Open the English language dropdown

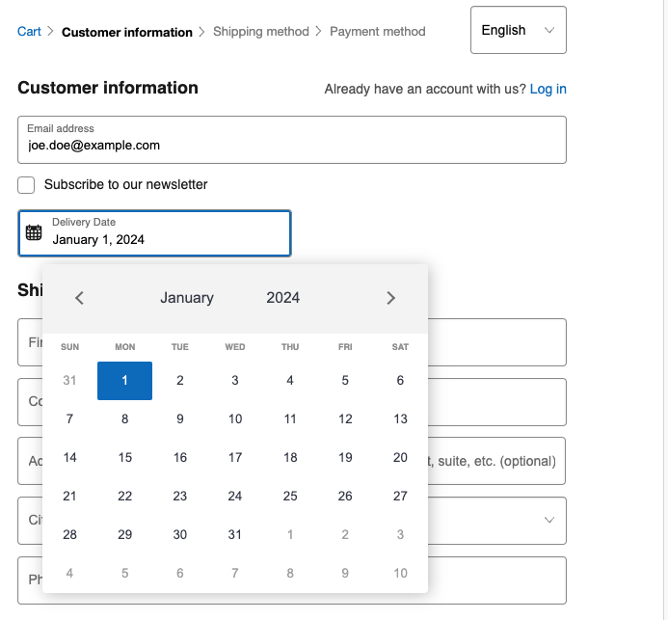(520, 30)
